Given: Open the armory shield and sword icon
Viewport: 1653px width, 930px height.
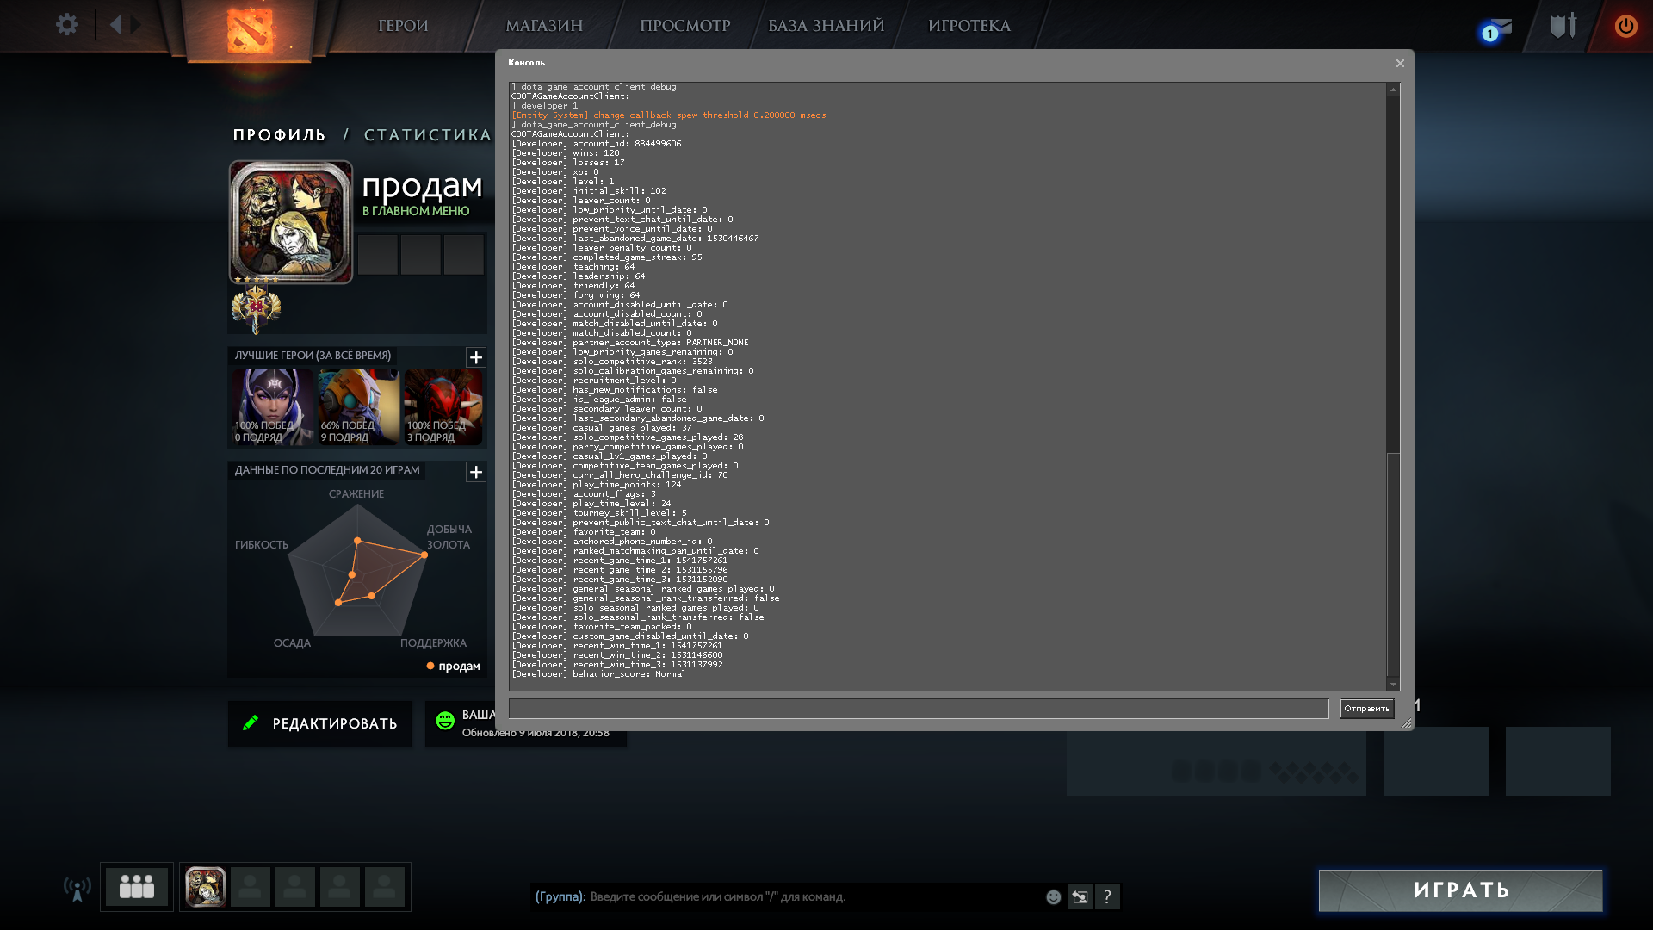Looking at the screenshot, I should pos(1563,26).
